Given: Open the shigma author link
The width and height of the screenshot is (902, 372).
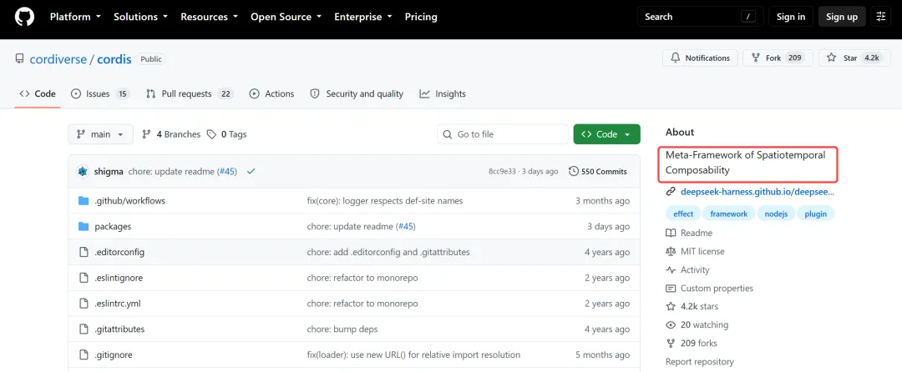Looking at the screenshot, I should [109, 171].
